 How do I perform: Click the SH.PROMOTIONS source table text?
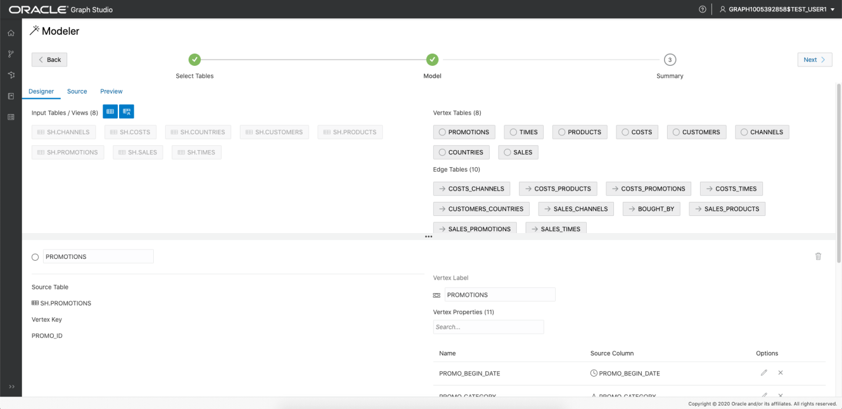(65, 303)
